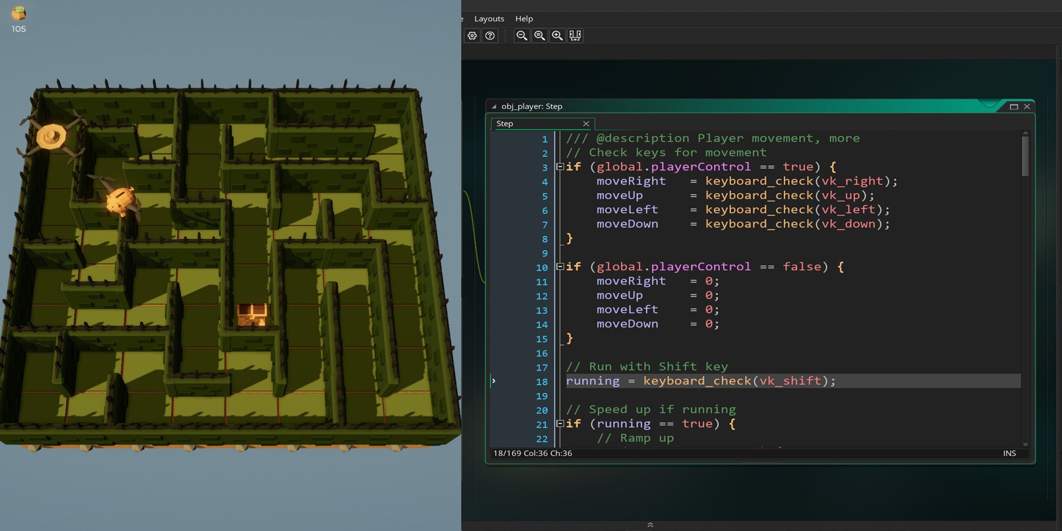Close the Step tab with its X

click(x=586, y=124)
